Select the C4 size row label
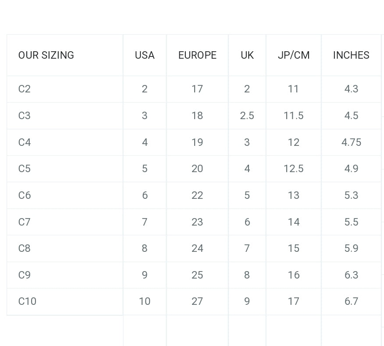 click(25, 142)
